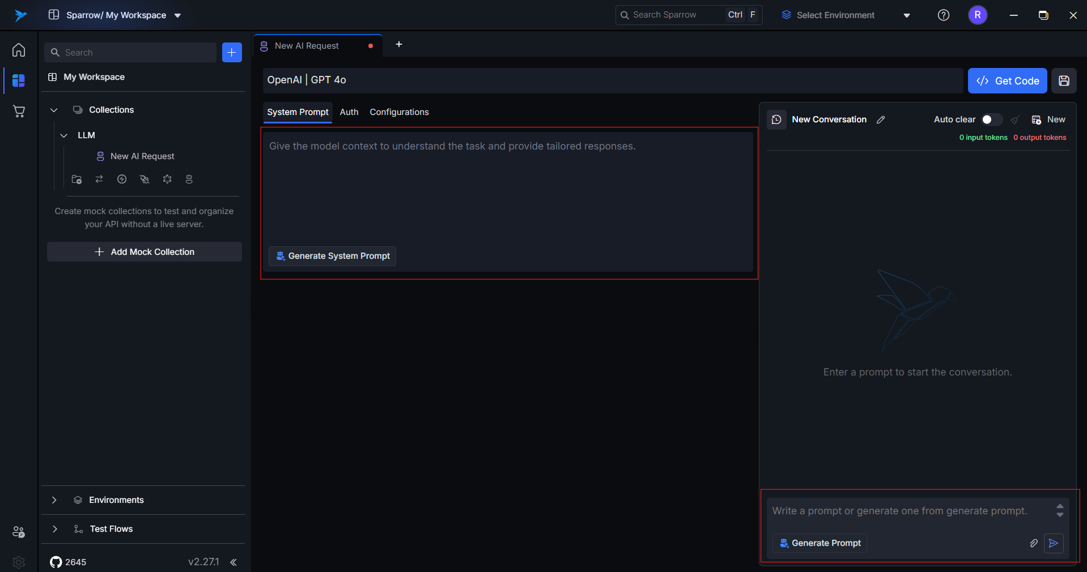Switch to the Configurations tab
Viewport: 1087px width, 572px height.
[x=399, y=112]
